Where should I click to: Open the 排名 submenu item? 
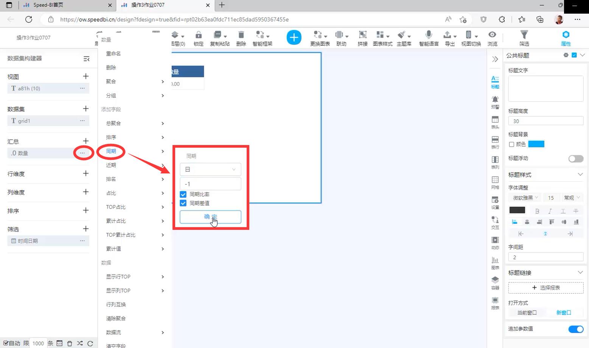[111, 179]
